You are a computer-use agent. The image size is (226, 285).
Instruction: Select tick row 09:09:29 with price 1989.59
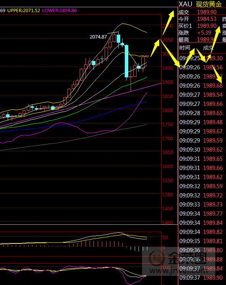tap(201, 141)
